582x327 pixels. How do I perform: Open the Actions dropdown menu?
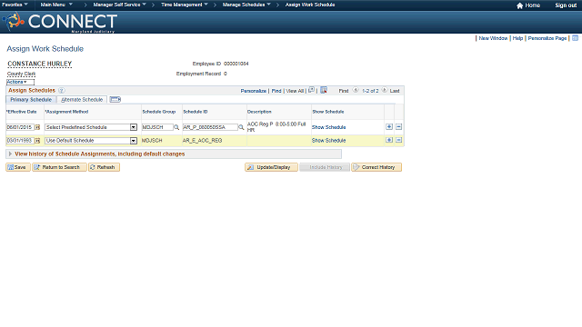click(20, 82)
